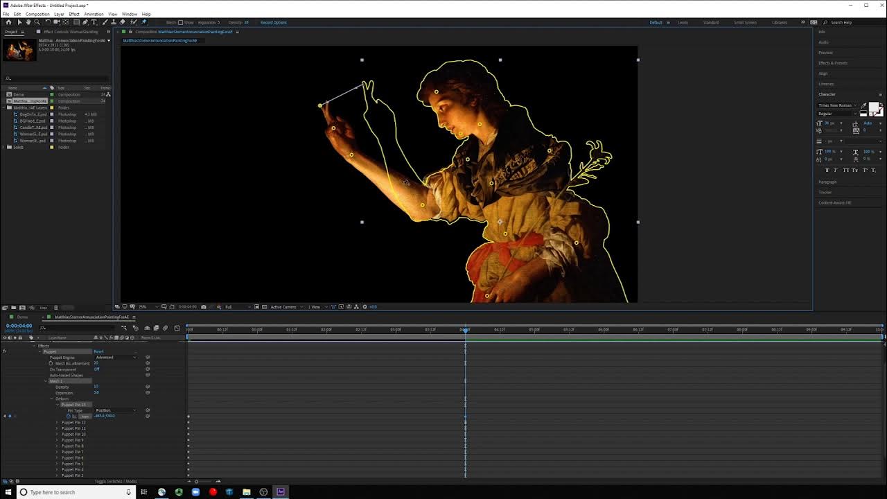Click the Record Options link
Image resolution: width=887 pixels, height=499 pixels.
click(x=274, y=22)
